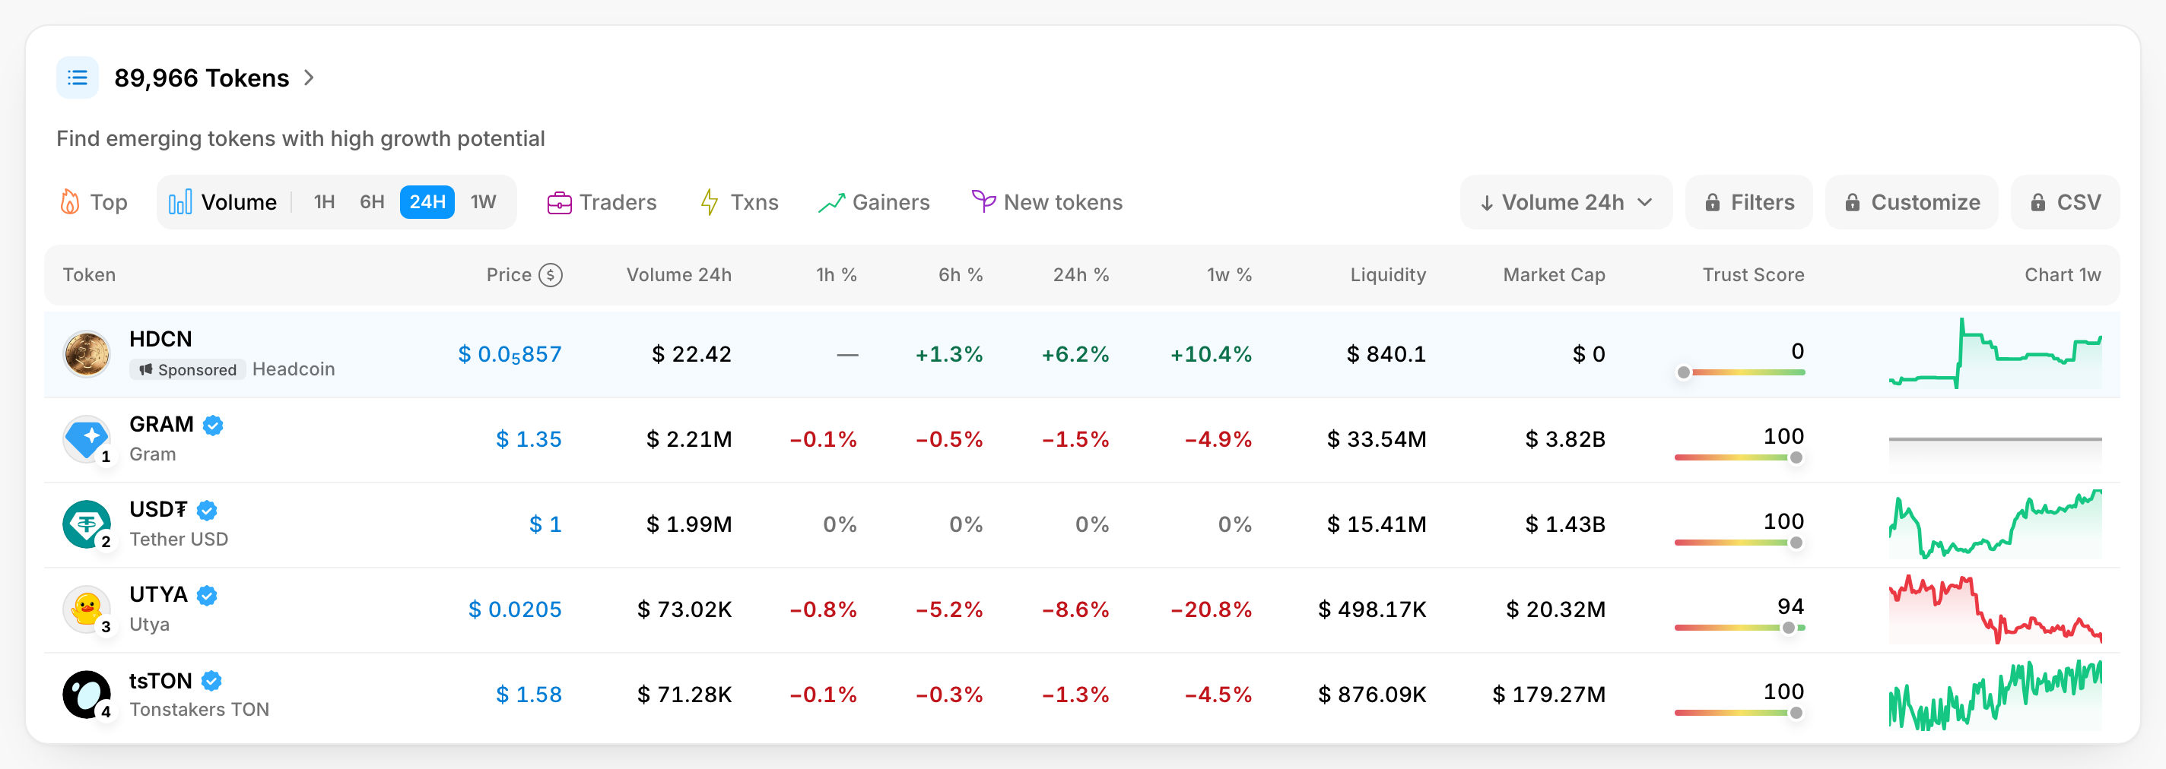Sort by Liquidity column header
The image size is (2166, 769).
[x=1388, y=275]
